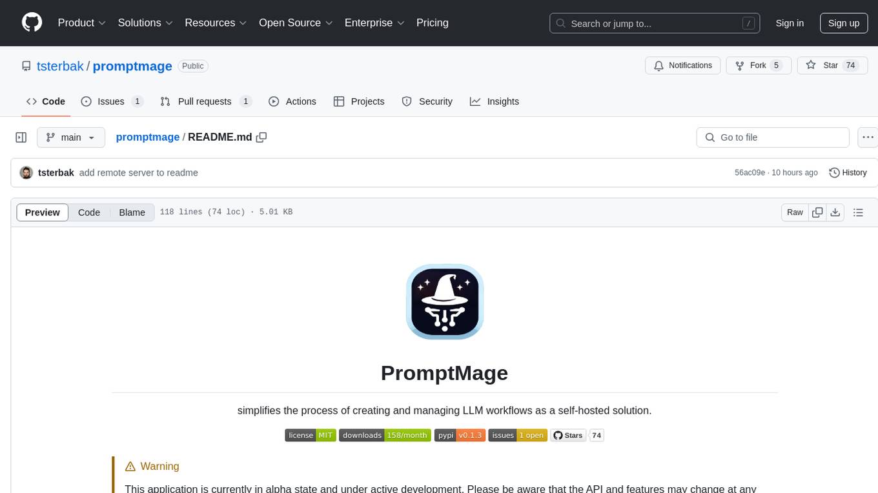Select the Code tab
Image resolution: width=878 pixels, height=493 pixels.
pos(46,101)
